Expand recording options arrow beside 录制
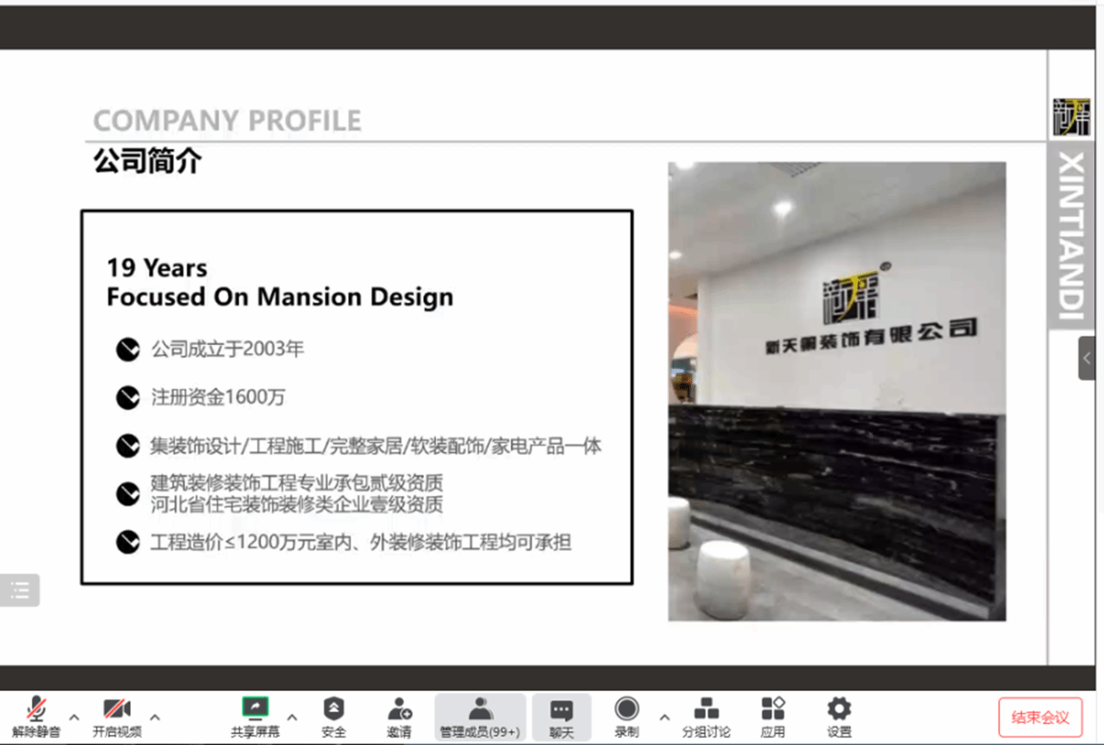The width and height of the screenshot is (1104, 745). pos(664,717)
